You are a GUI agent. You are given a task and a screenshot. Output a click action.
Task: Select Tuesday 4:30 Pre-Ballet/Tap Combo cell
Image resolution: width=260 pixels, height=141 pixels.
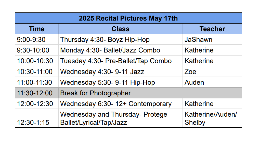coord(116,61)
